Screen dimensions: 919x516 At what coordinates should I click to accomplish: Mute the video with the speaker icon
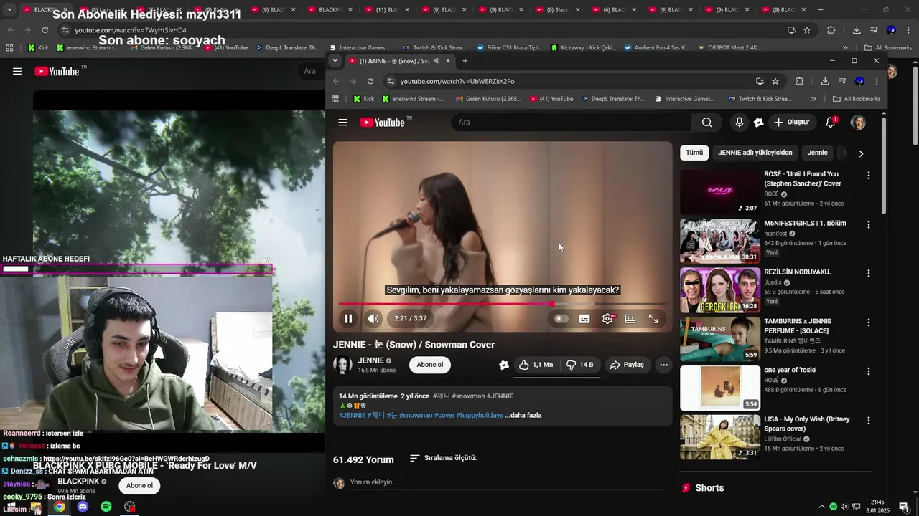point(373,319)
